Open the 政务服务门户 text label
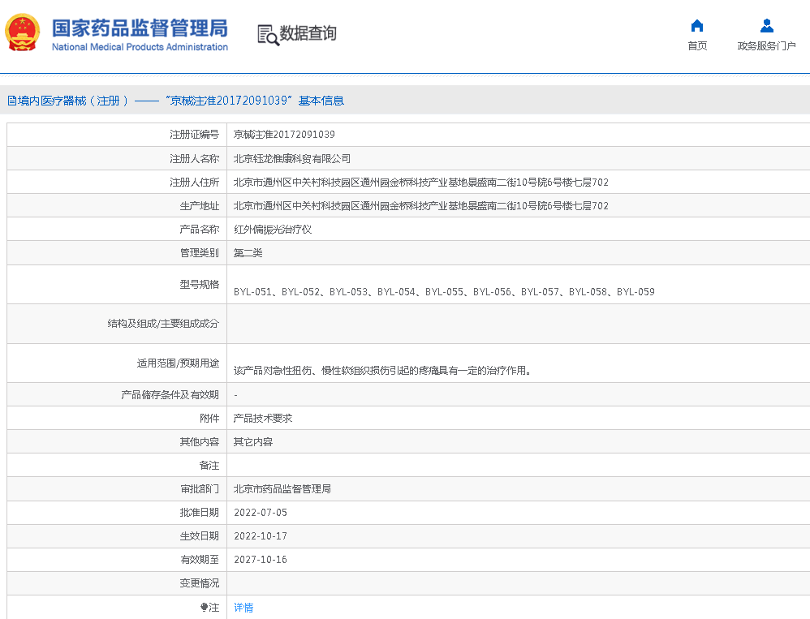Image resolution: width=810 pixels, height=619 pixels. pyautogui.click(x=766, y=46)
